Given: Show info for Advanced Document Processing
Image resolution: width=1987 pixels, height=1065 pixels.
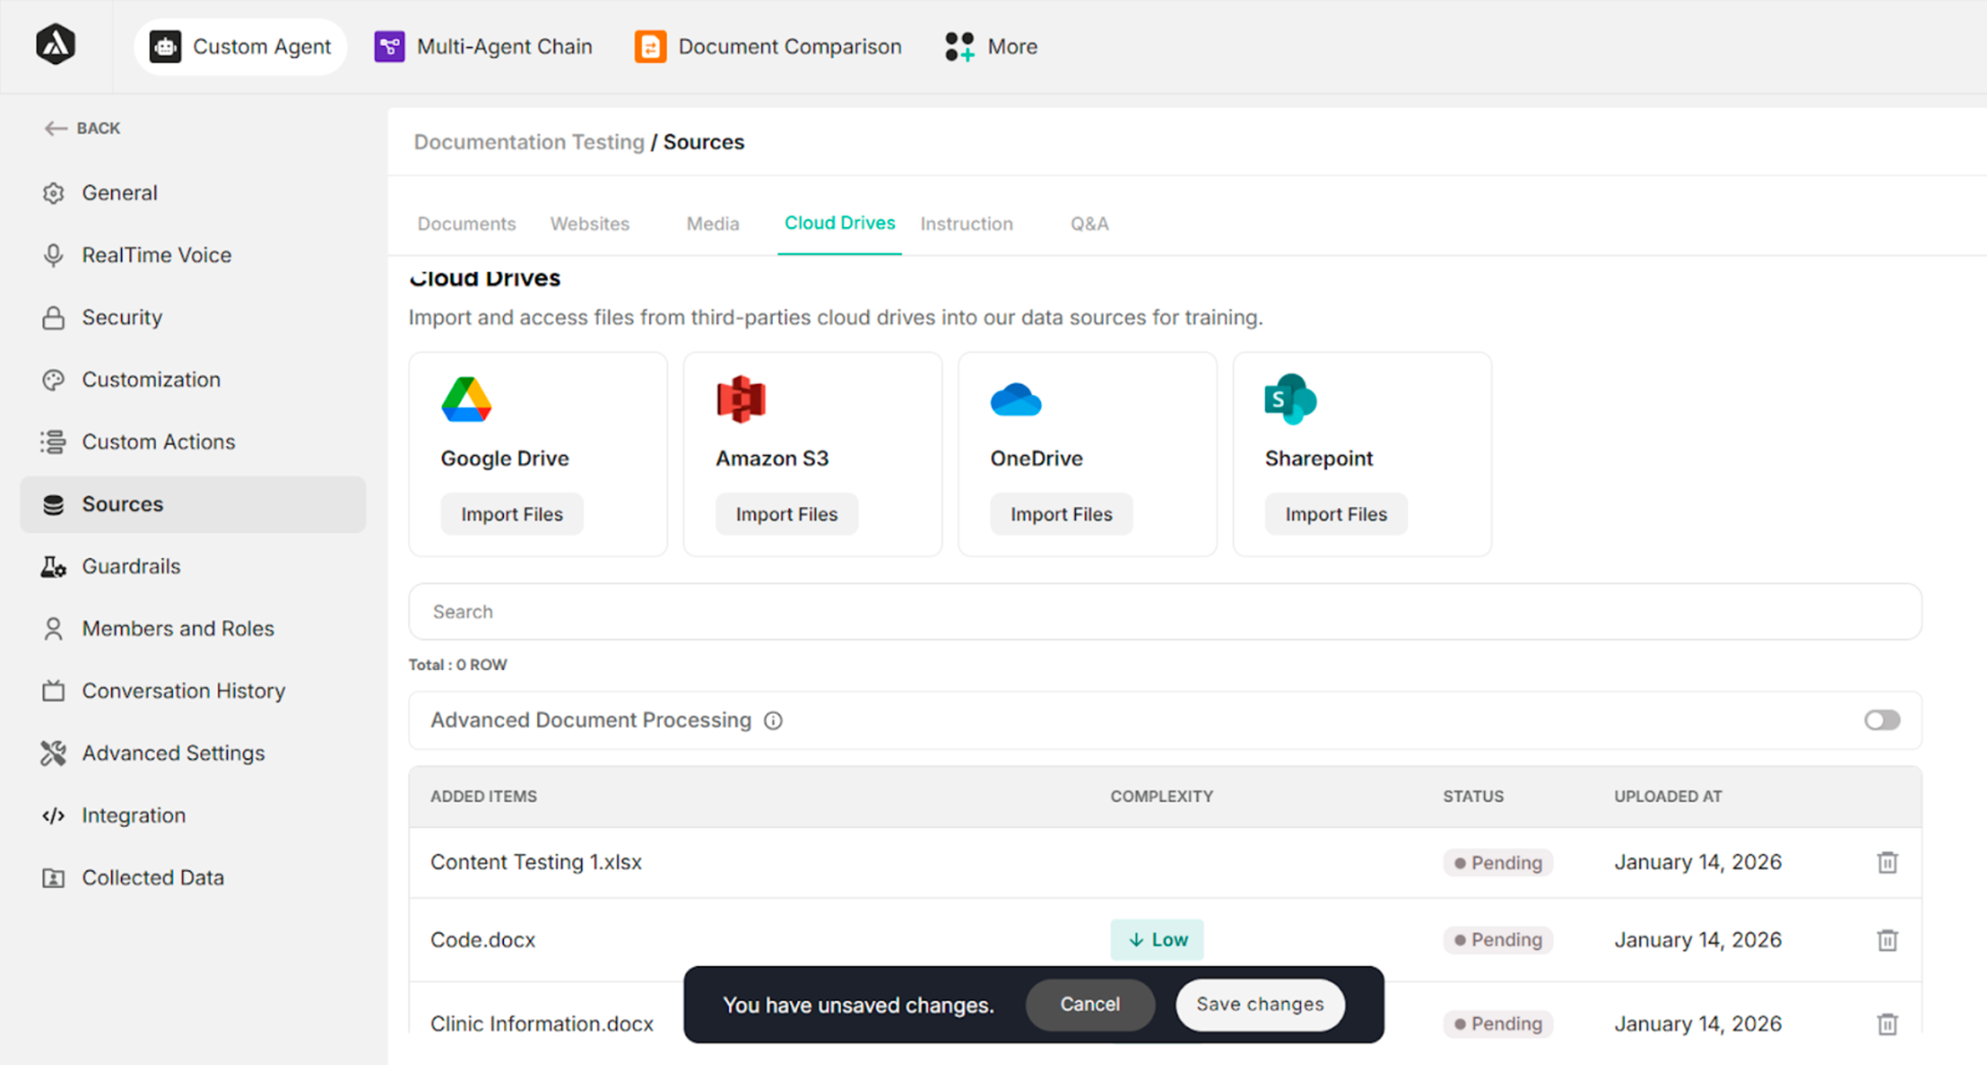Looking at the screenshot, I should pos(773,721).
